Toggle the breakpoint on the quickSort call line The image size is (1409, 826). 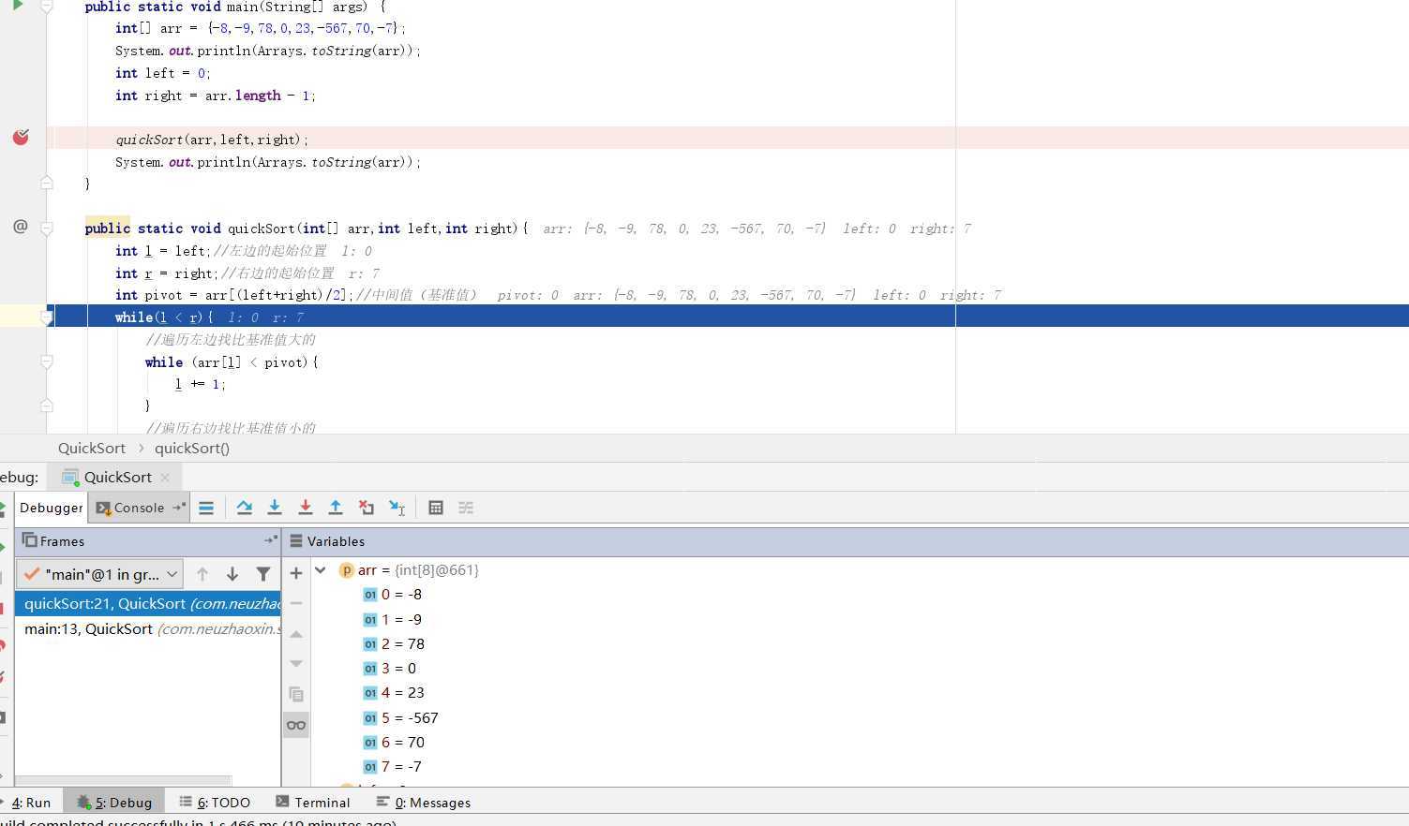point(21,138)
